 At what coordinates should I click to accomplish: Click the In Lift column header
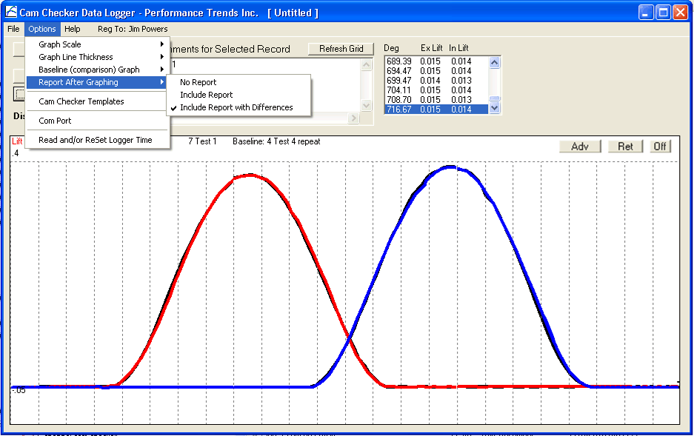(x=458, y=48)
